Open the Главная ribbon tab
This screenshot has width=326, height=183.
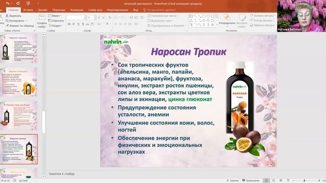(13, 10)
